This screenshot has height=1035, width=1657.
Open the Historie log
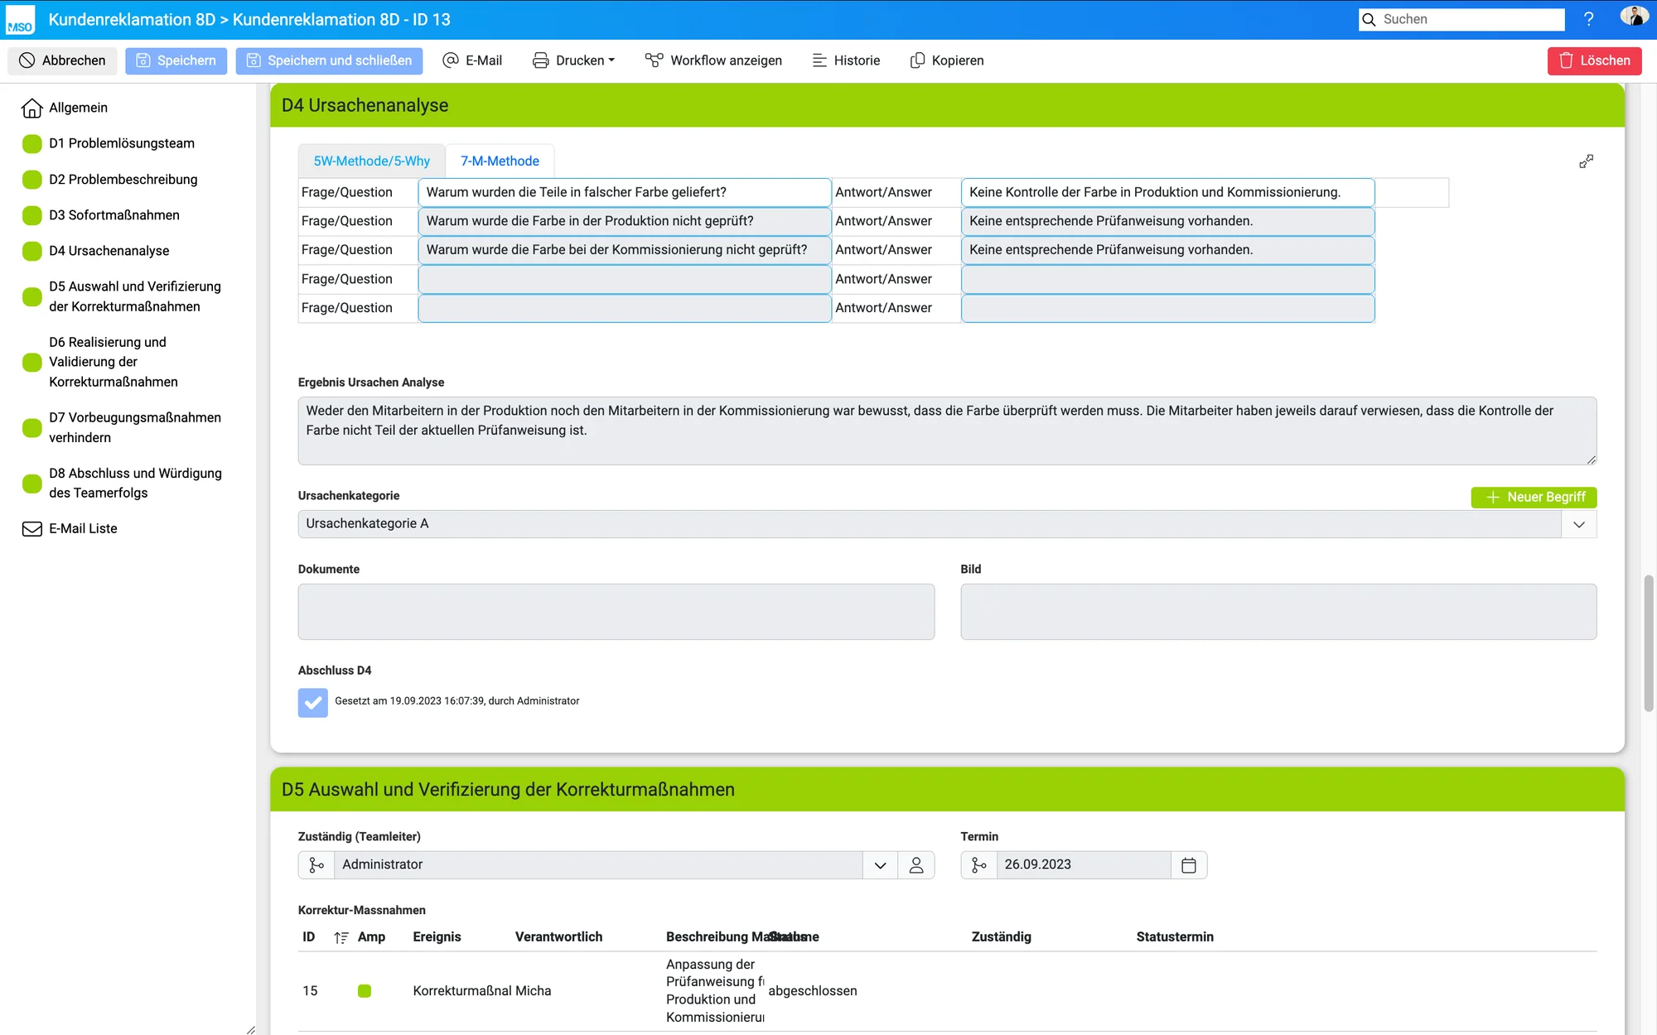click(x=845, y=60)
